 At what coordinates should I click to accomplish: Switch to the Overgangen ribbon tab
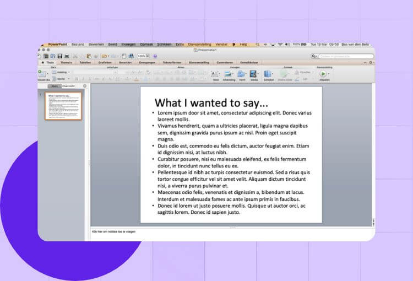pyautogui.click(x=147, y=62)
